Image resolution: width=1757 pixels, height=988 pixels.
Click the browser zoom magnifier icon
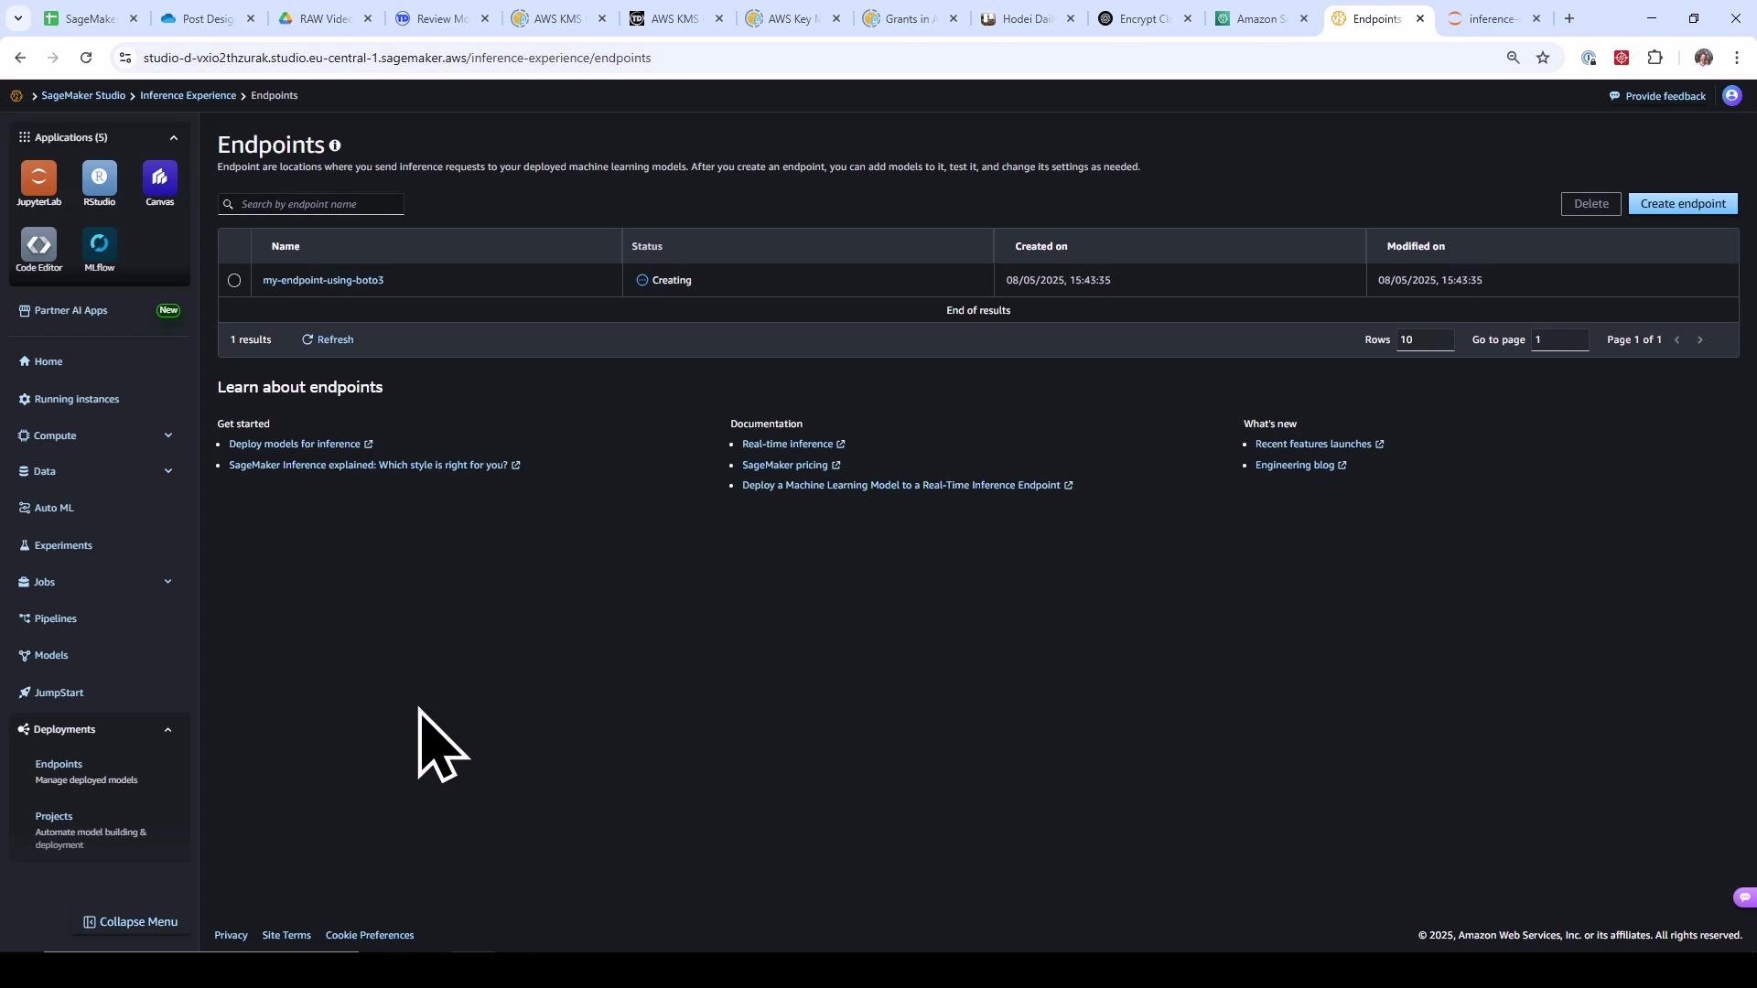click(x=1513, y=58)
